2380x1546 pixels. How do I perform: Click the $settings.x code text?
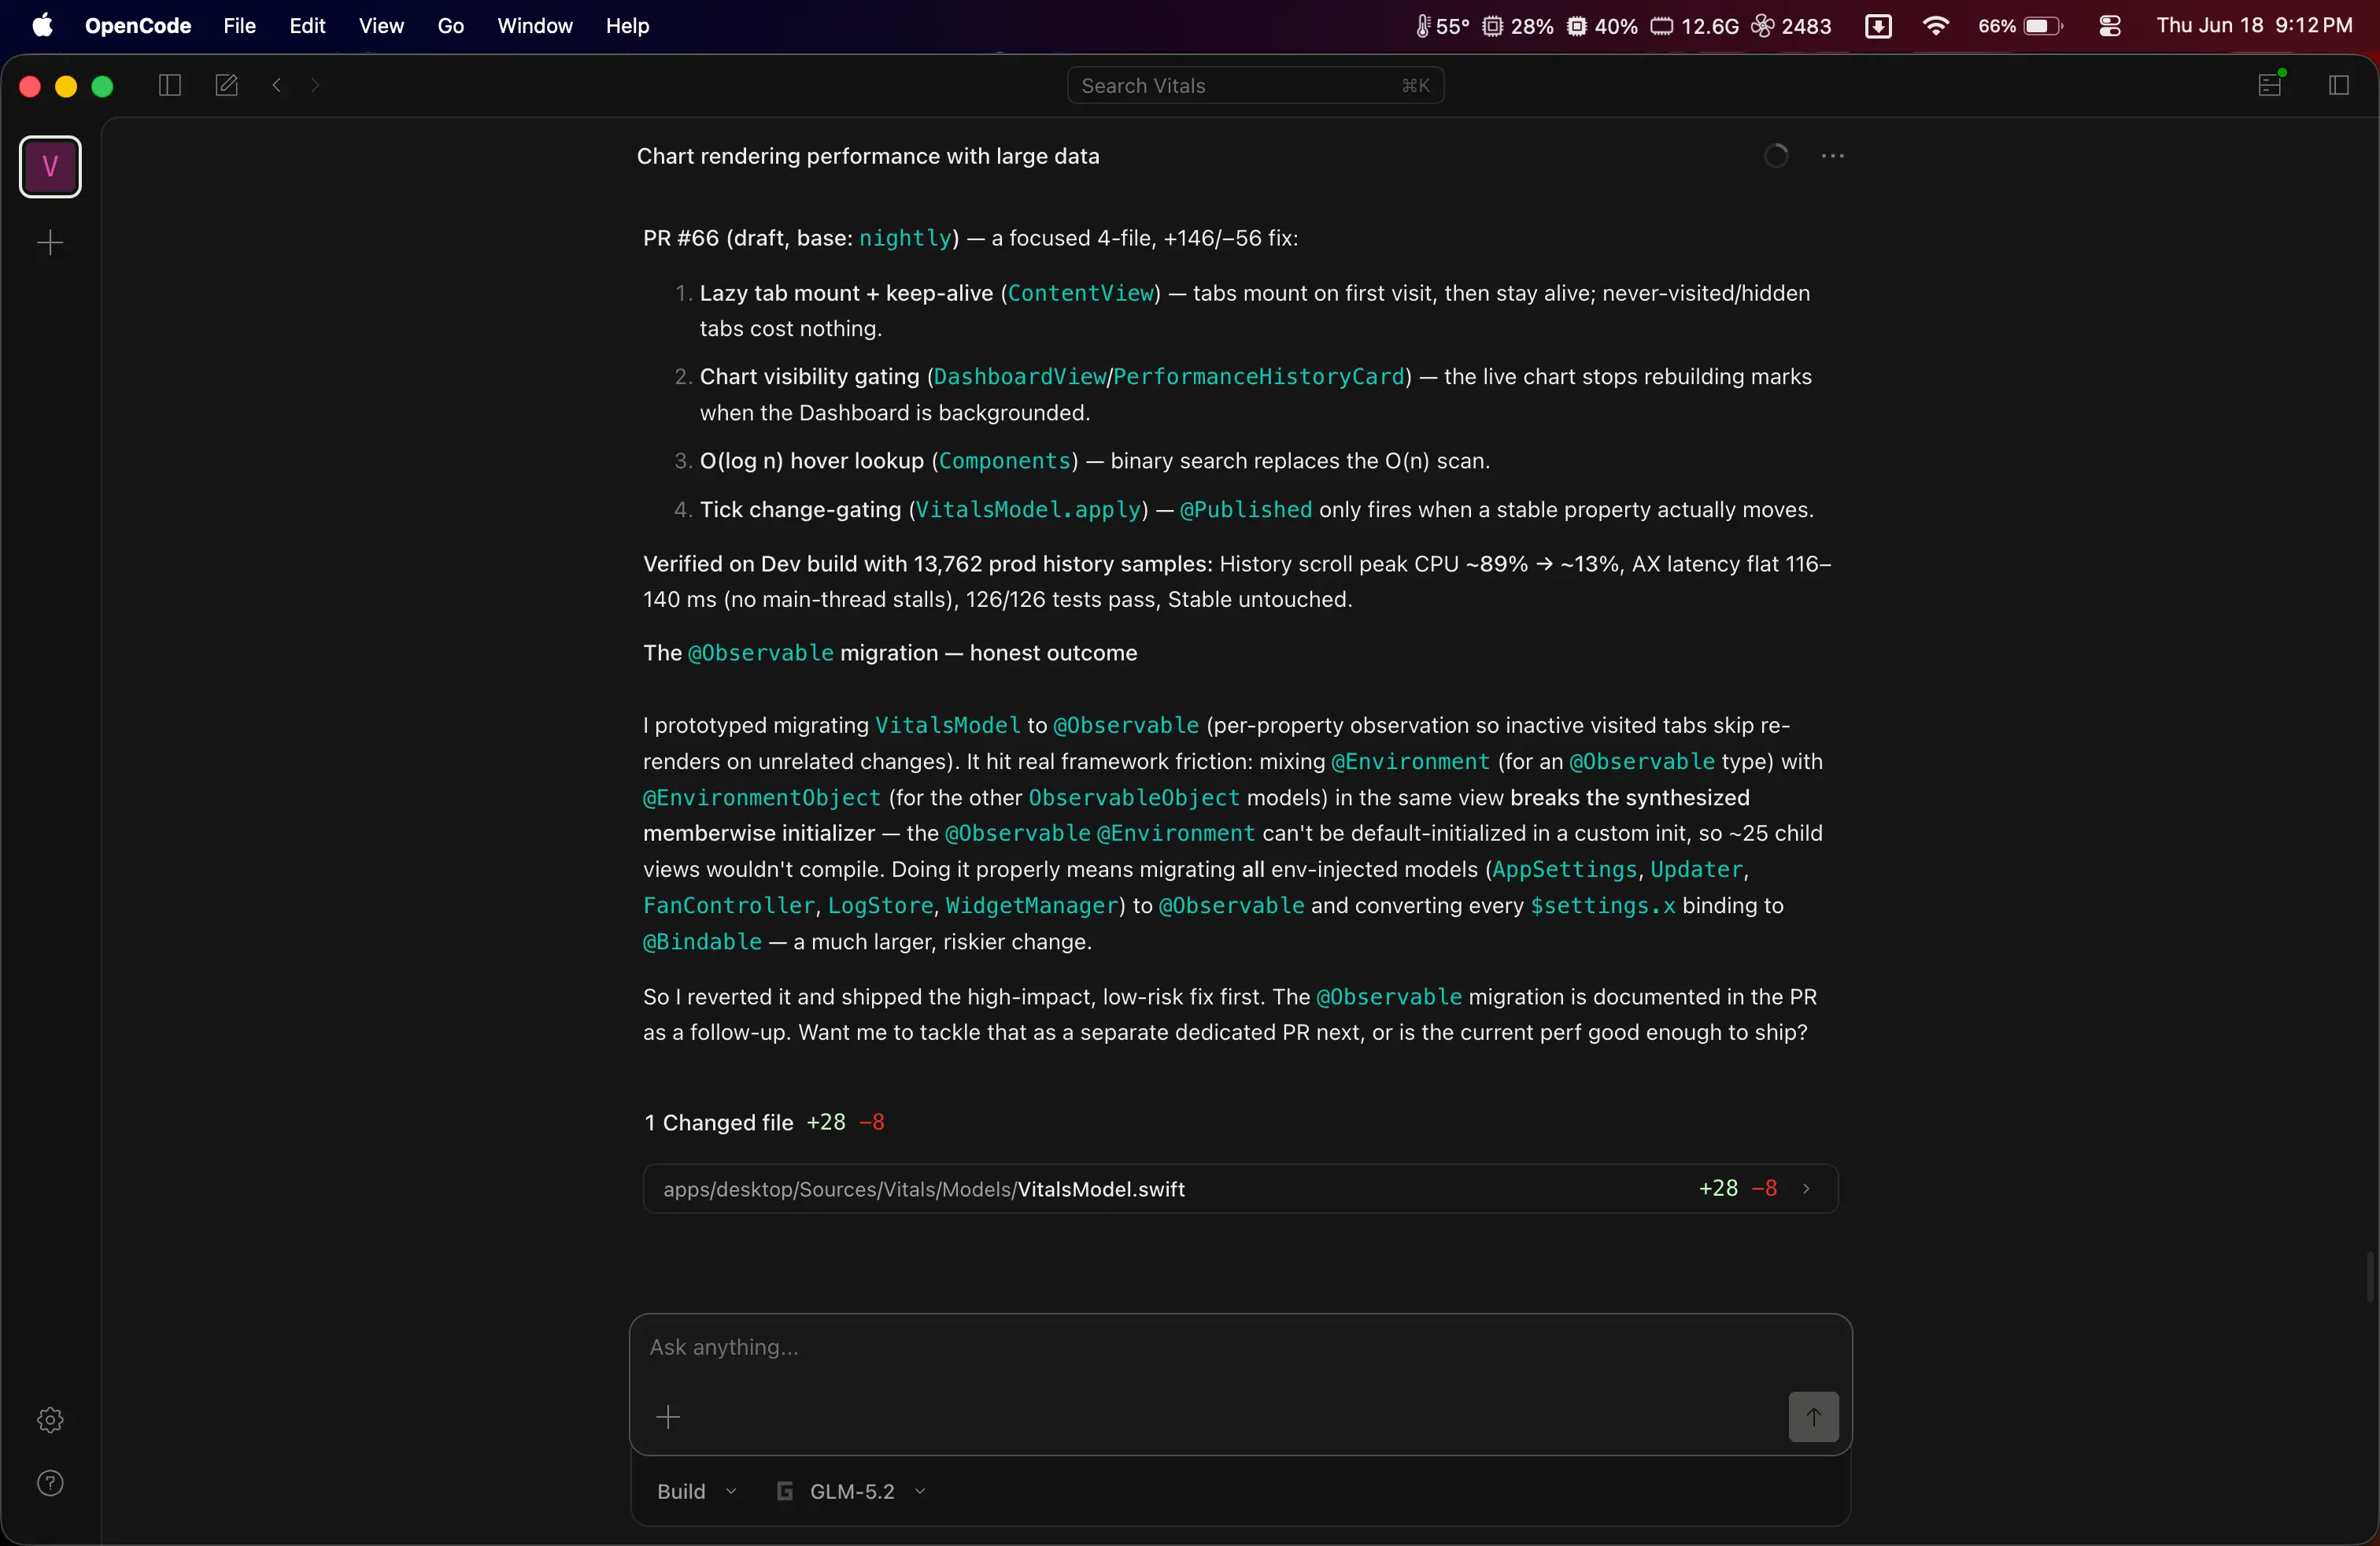(1603, 905)
